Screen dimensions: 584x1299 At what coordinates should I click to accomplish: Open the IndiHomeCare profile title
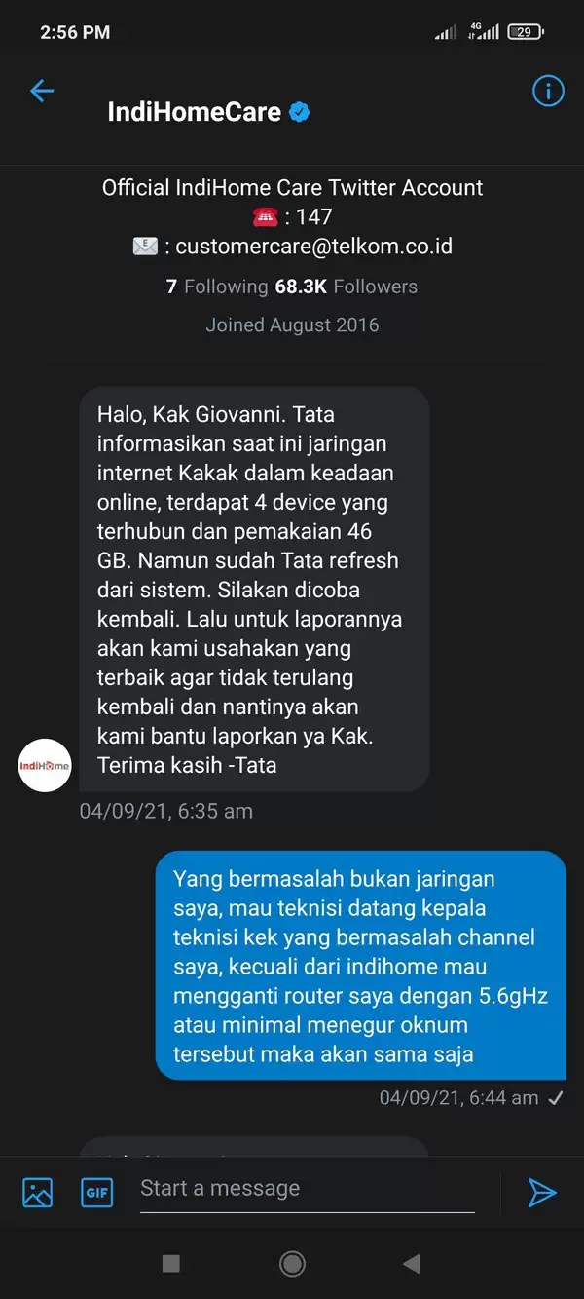(x=194, y=112)
